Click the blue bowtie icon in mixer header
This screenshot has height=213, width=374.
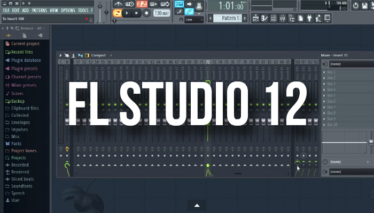[80, 55]
